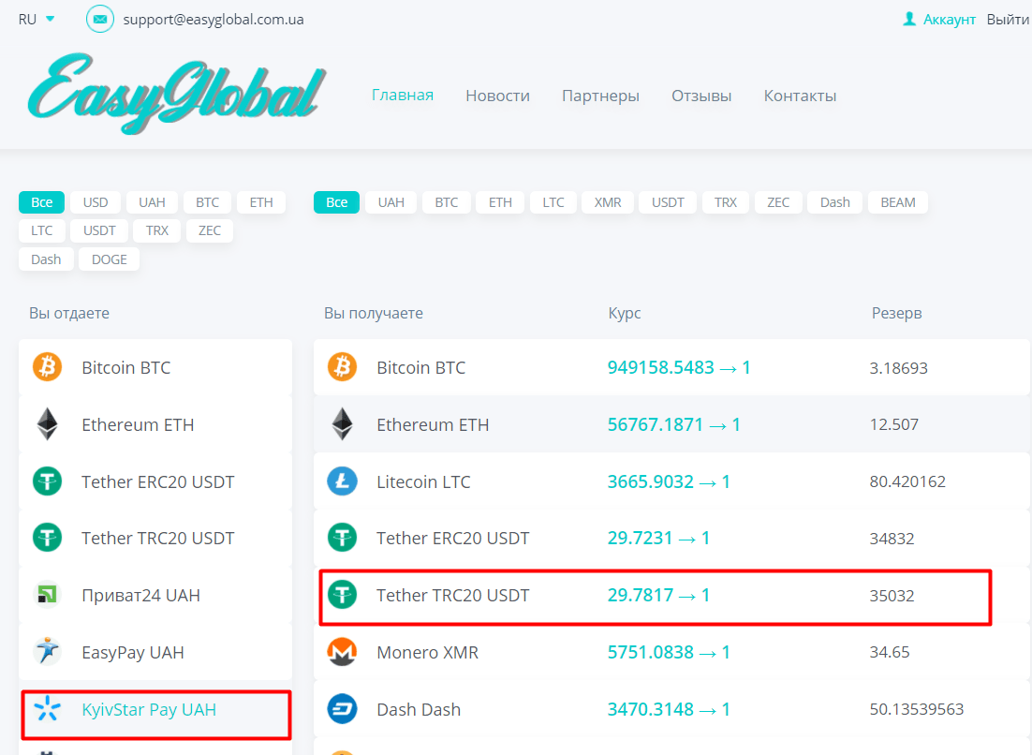1032x755 pixels.
Task: Click the Litecoin icon in receive list
Action: click(342, 481)
